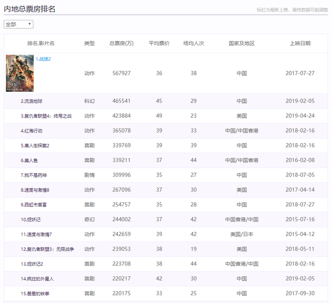The width and height of the screenshot is (332, 303).
Task: Open 3.复仇者联盟4:终局之战 entry
Action: [x=46, y=116]
